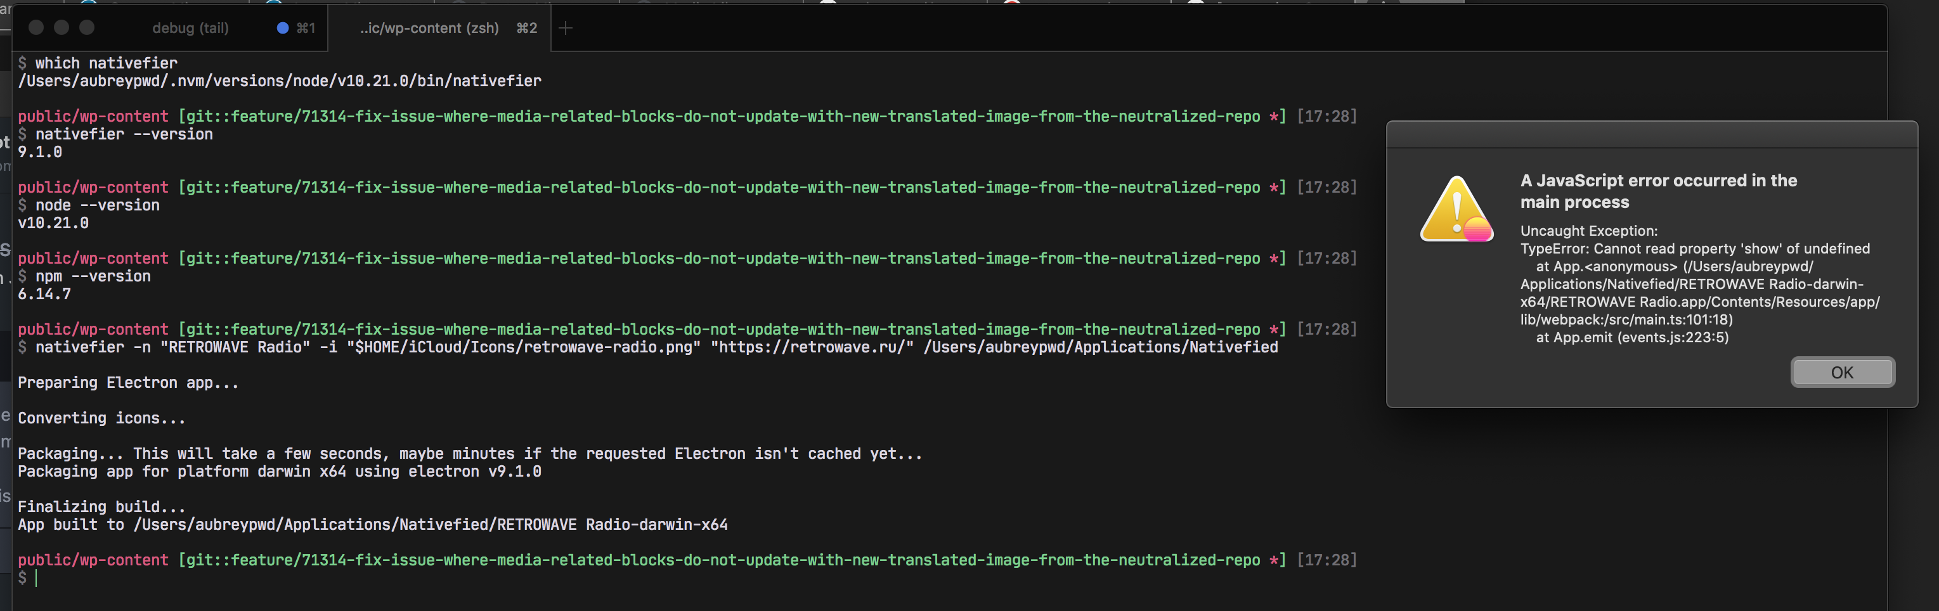
Task: Click 'Finalizing build...' output line
Action: click(101, 507)
